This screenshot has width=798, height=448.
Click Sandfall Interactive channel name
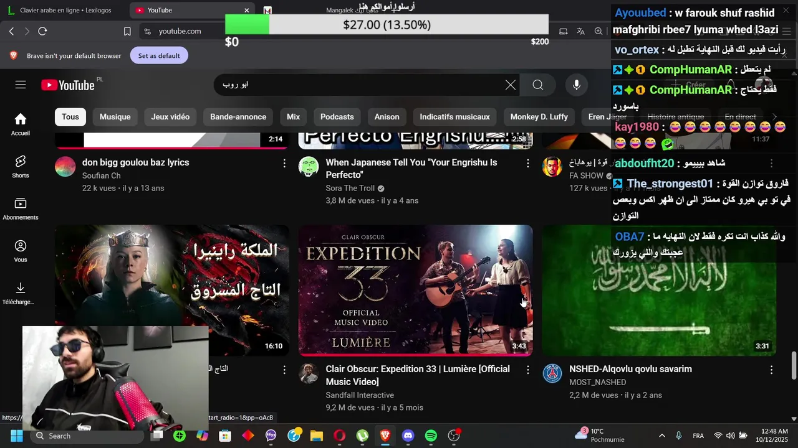pos(360,395)
